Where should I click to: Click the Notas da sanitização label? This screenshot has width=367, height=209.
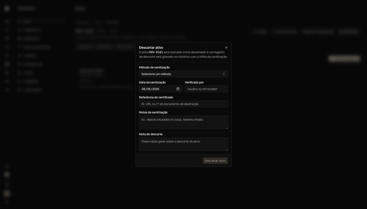[x=153, y=112]
